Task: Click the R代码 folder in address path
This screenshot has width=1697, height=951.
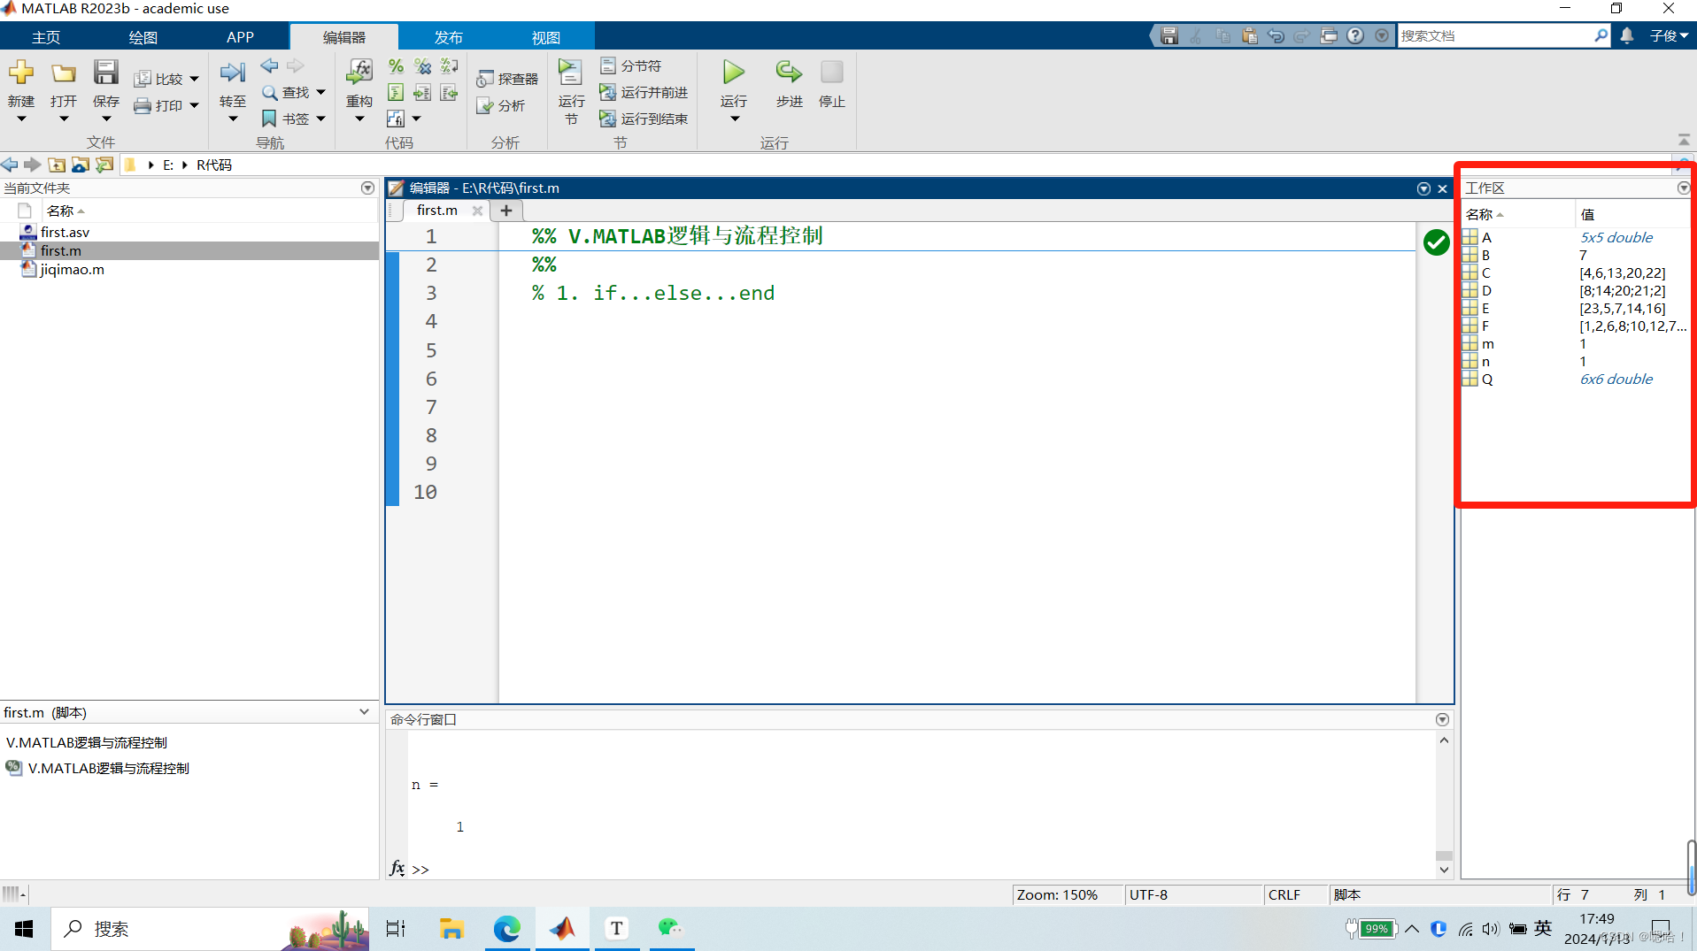Action: [x=213, y=165]
